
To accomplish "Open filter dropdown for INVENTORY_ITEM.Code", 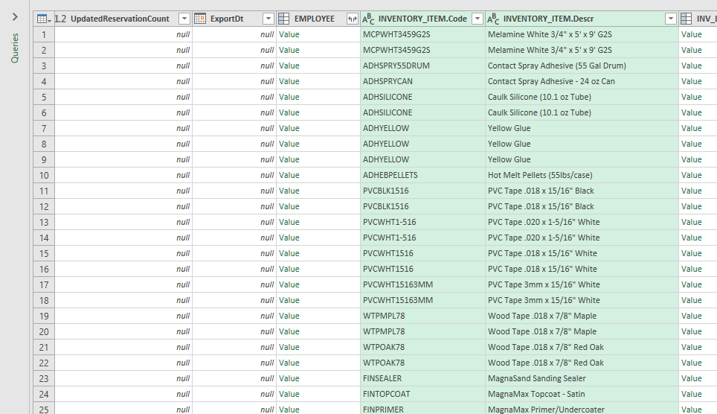I will [477, 19].
